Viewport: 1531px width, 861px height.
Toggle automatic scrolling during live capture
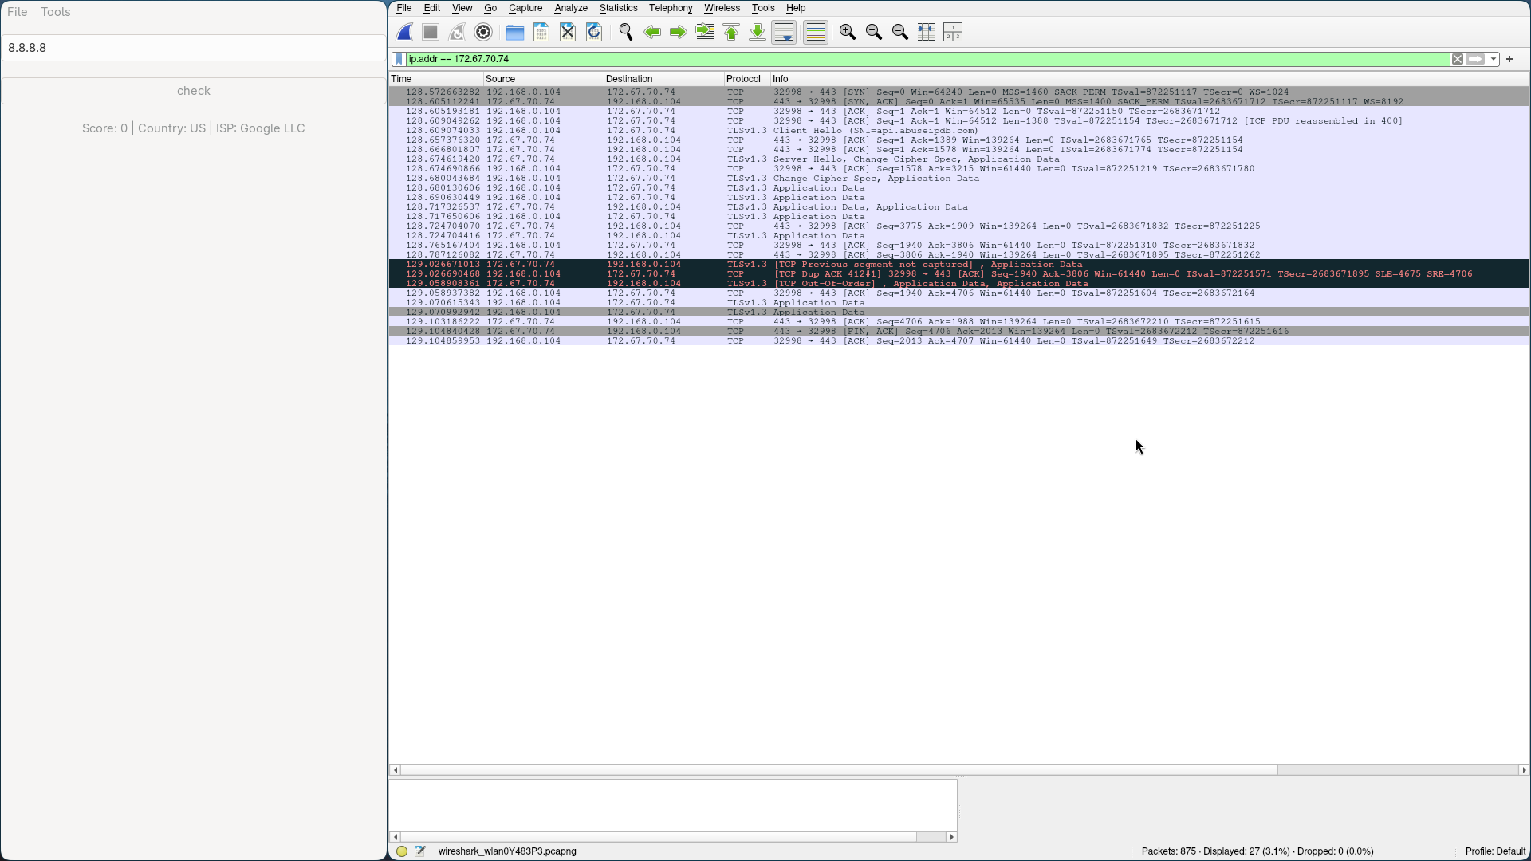[784, 33]
